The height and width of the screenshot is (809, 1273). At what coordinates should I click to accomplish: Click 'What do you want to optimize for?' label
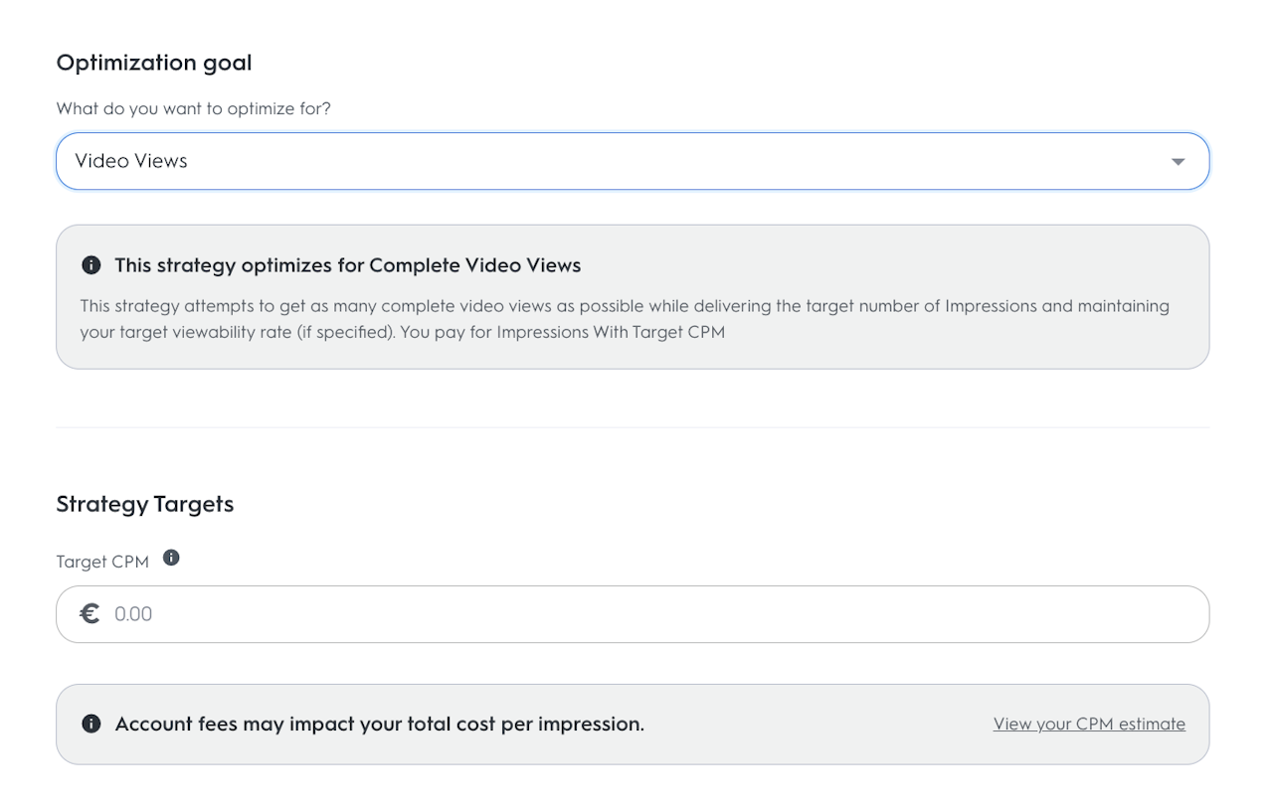194,108
